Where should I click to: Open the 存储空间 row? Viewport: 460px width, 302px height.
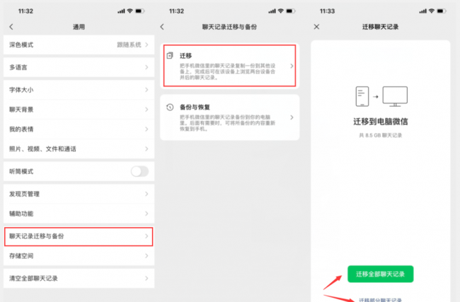coord(79,256)
